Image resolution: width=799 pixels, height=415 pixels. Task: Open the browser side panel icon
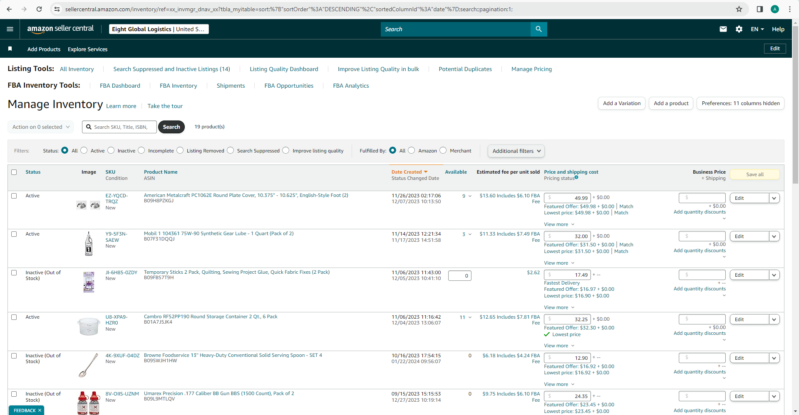tap(760, 9)
